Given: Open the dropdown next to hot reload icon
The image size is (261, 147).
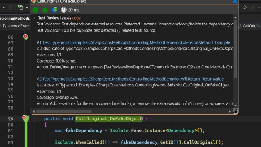Looking at the screenshot, I should (259, 7).
